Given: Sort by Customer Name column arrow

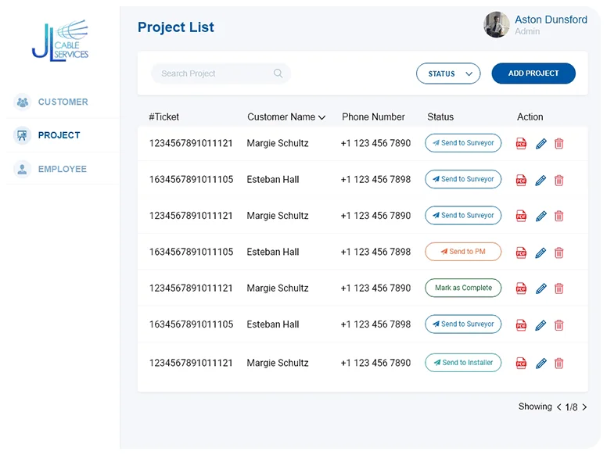Looking at the screenshot, I should click(321, 117).
